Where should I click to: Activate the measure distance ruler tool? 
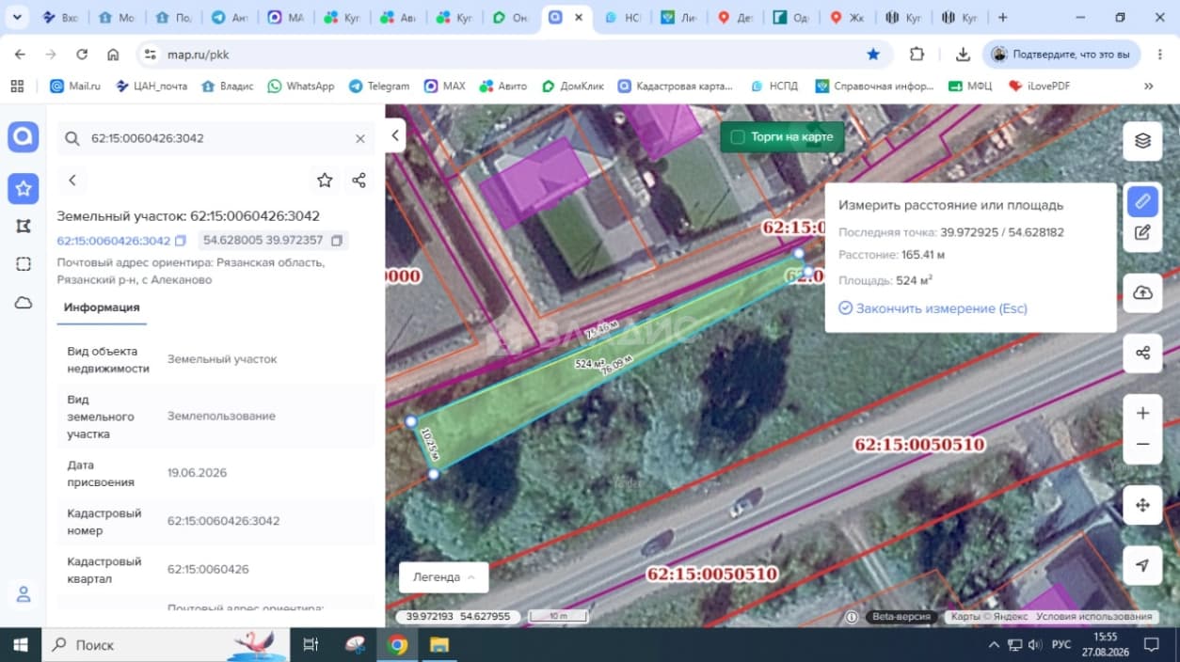(1142, 200)
